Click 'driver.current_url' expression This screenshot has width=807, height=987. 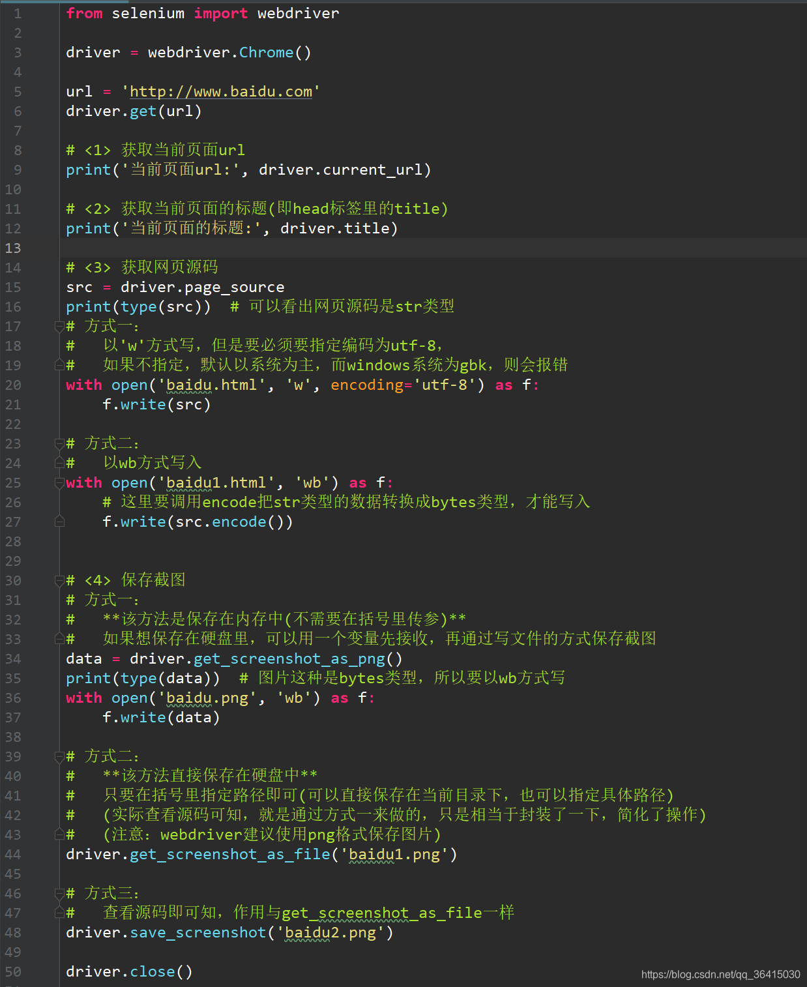pos(340,169)
